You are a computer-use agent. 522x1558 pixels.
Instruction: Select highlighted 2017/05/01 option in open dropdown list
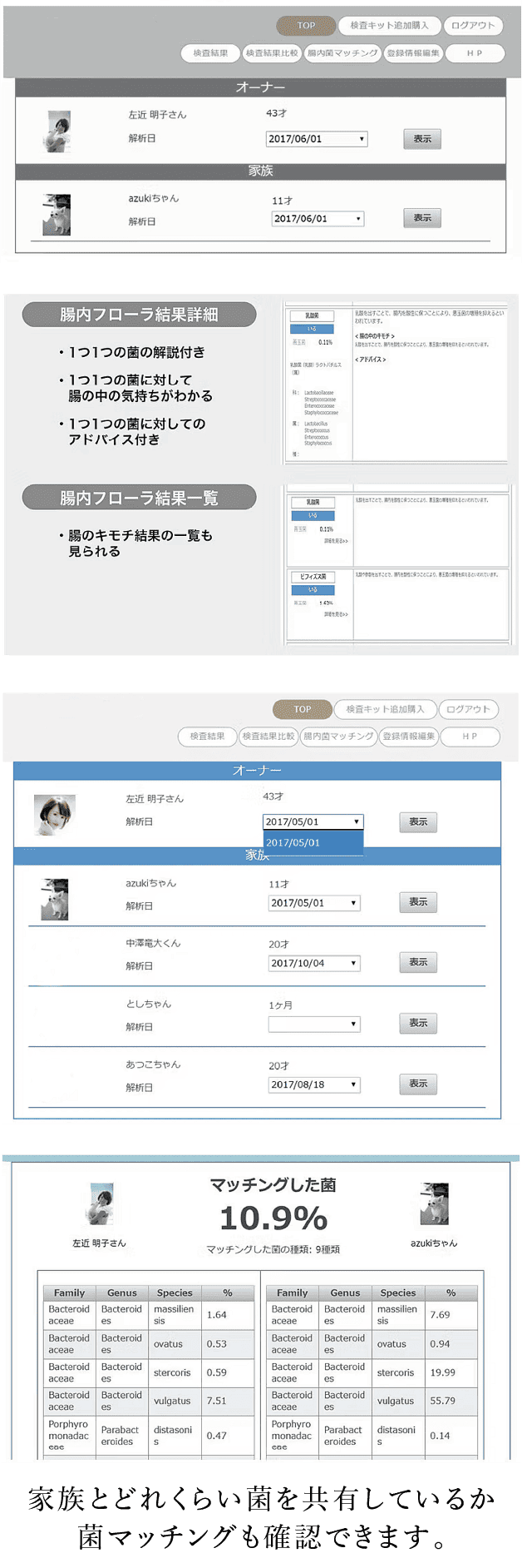(313, 842)
